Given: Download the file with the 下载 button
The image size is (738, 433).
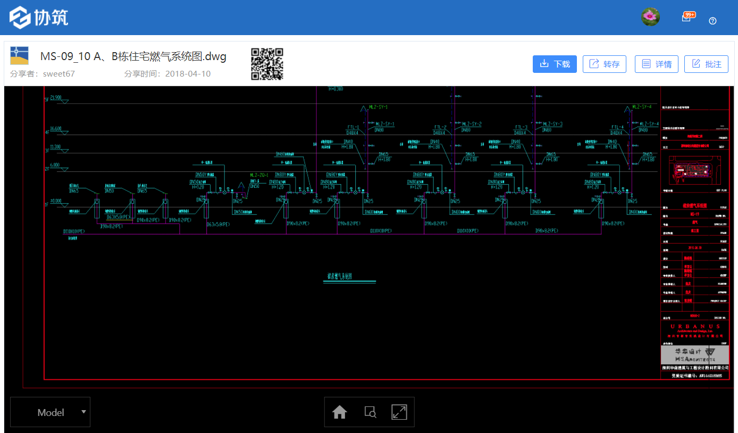Looking at the screenshot, I should 555,64.
